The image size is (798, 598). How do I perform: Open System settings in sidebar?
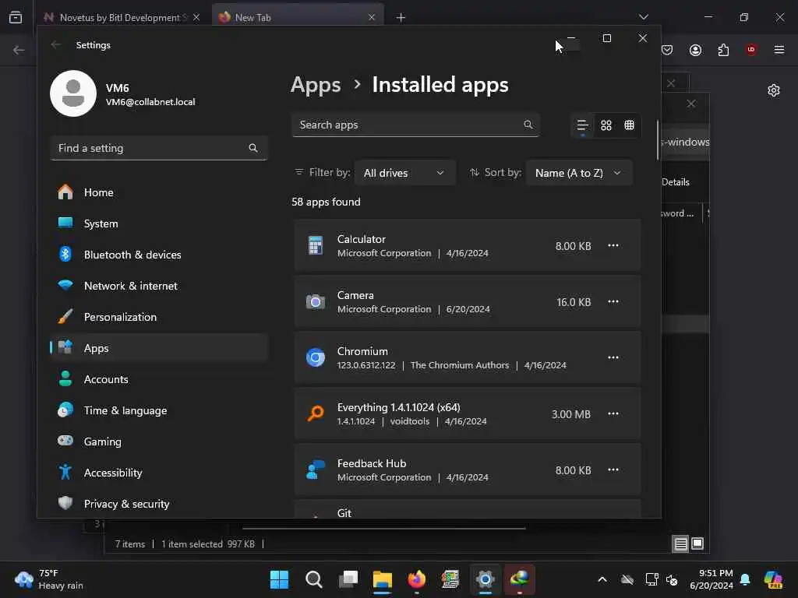point(159,223)
